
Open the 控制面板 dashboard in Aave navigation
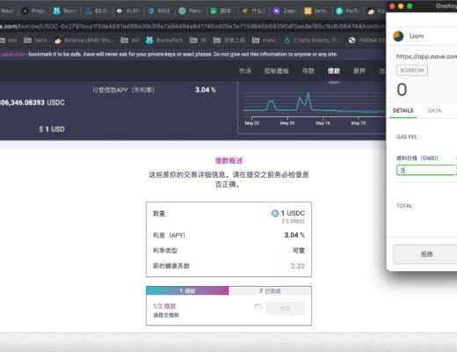[277, 70]
